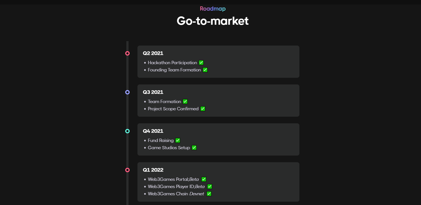Click the green check next to Fund Raising
The width and height of the screenshot is (421, 205).
tap(178, 141)
